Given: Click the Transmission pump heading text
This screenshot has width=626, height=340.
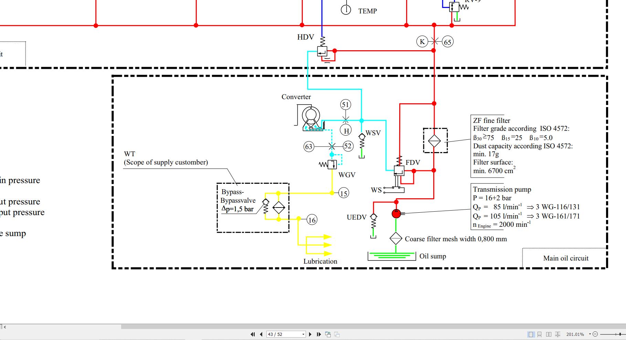Looking at the screenshot, I should (x=502, y=189).
